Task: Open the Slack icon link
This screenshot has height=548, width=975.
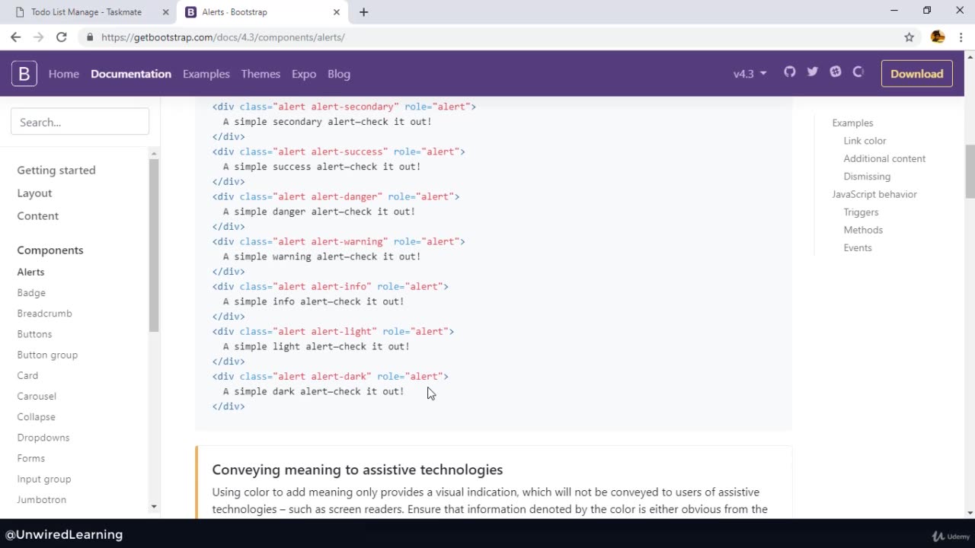Action: coord(836,72)
